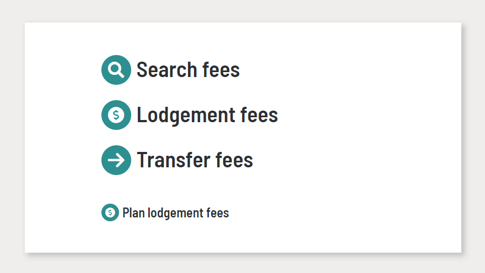Screen dimensions: 485x273
Task: Open the Transfer fees link
Action: (x=195, y=160)
